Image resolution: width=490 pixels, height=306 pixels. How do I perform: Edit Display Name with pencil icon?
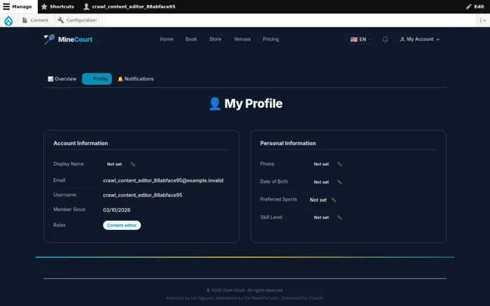click(x=133, y=164)
